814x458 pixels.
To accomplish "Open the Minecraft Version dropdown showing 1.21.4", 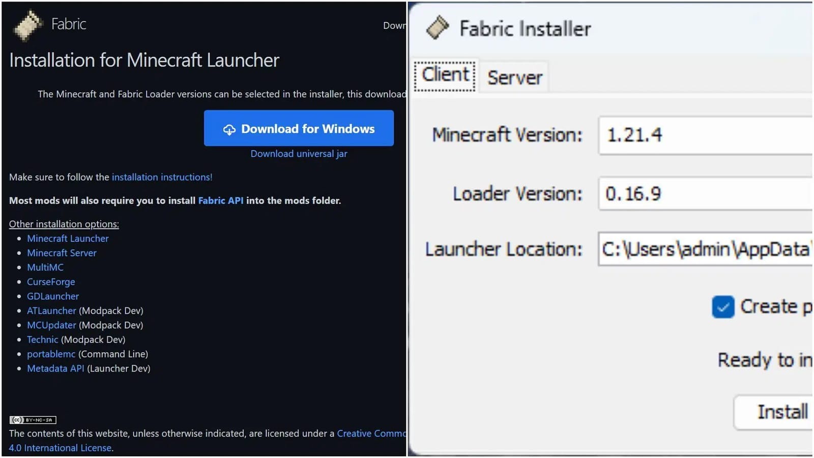I will [x=702, y=136].
